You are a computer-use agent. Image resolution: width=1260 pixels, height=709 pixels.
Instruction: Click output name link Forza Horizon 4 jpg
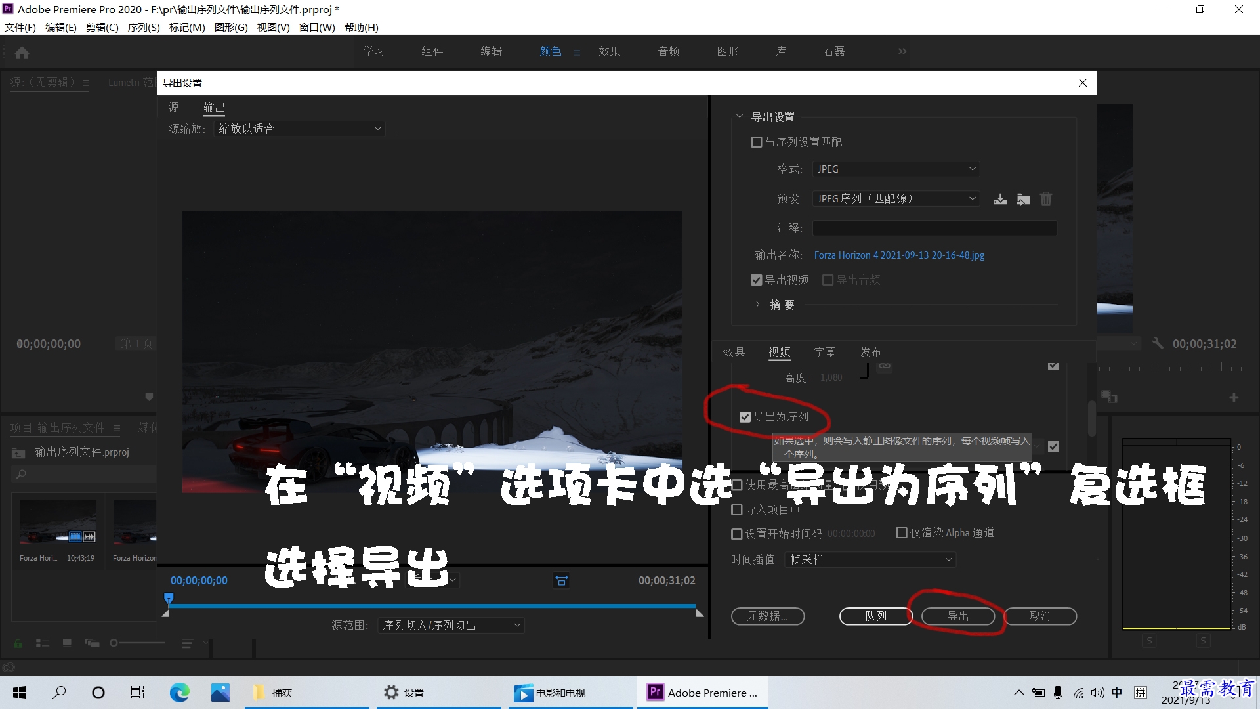point(899,255)
